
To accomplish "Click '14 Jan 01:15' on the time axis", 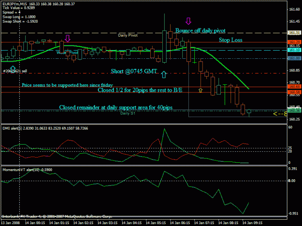I will [x=59, y=223].
